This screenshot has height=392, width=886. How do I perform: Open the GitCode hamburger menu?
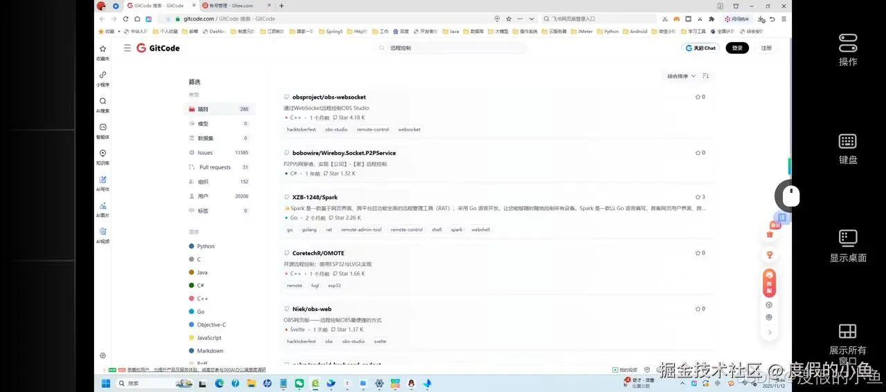point(127,48)
